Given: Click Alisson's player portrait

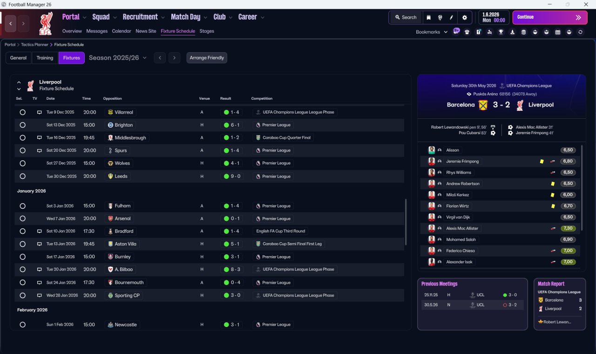Looking at the screenshot, I should tap(432, 150).
